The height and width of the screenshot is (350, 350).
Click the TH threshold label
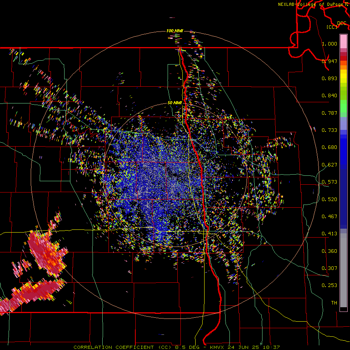tap(334, 303)
